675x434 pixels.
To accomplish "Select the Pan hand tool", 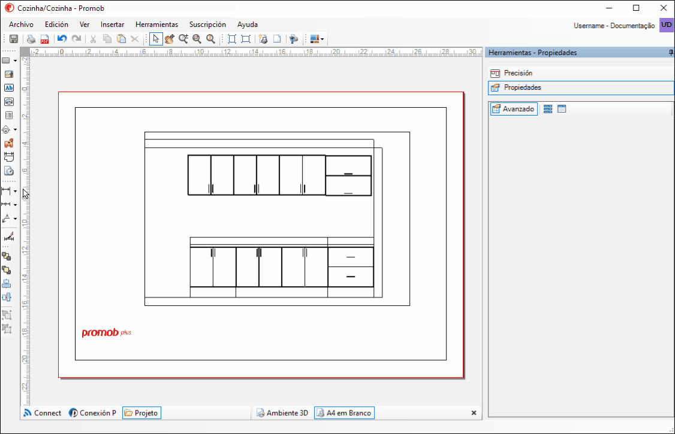I will pos(169,39).
